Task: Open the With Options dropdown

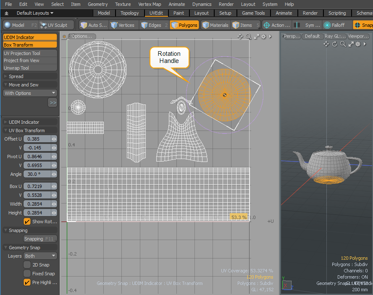Action: [30, 93]
